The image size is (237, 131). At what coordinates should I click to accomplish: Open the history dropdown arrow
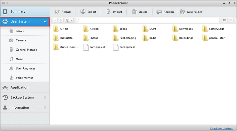click(72, 20)
